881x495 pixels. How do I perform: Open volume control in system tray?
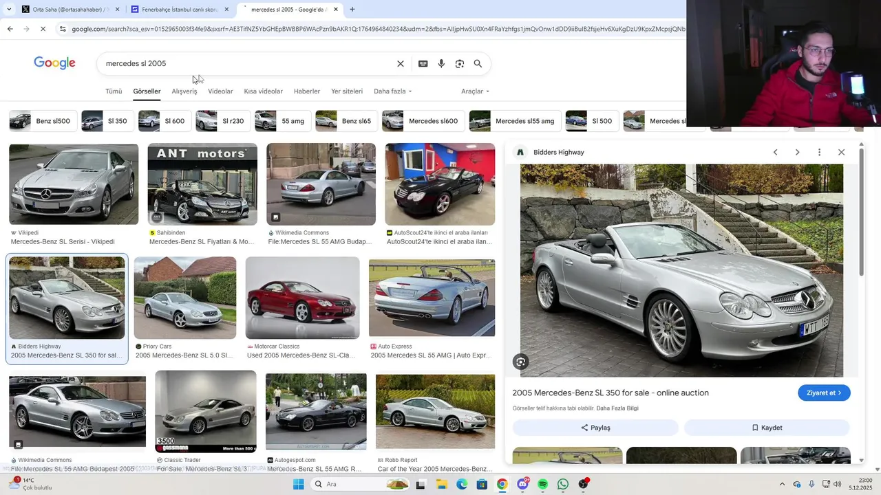coord(837,484)
